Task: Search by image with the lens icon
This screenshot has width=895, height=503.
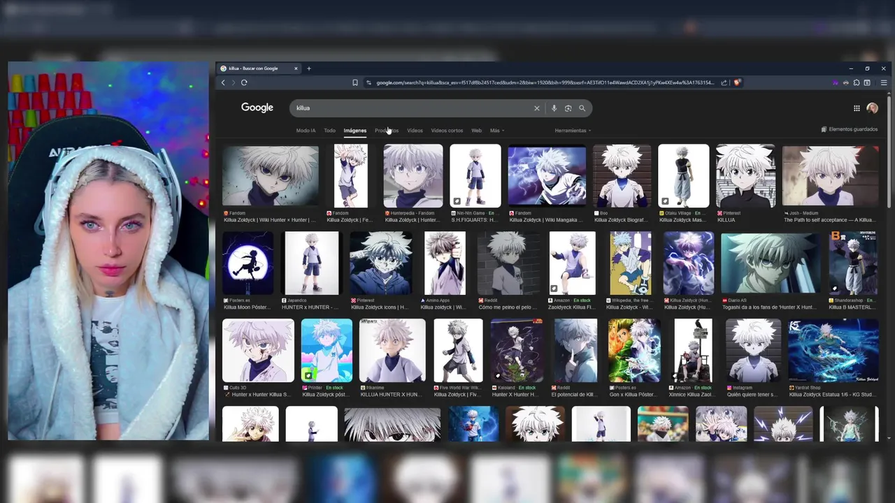Action: pyautogui.click(x=568, y=108)
